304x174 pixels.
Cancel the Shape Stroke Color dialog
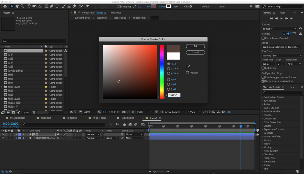pos(195,52)
